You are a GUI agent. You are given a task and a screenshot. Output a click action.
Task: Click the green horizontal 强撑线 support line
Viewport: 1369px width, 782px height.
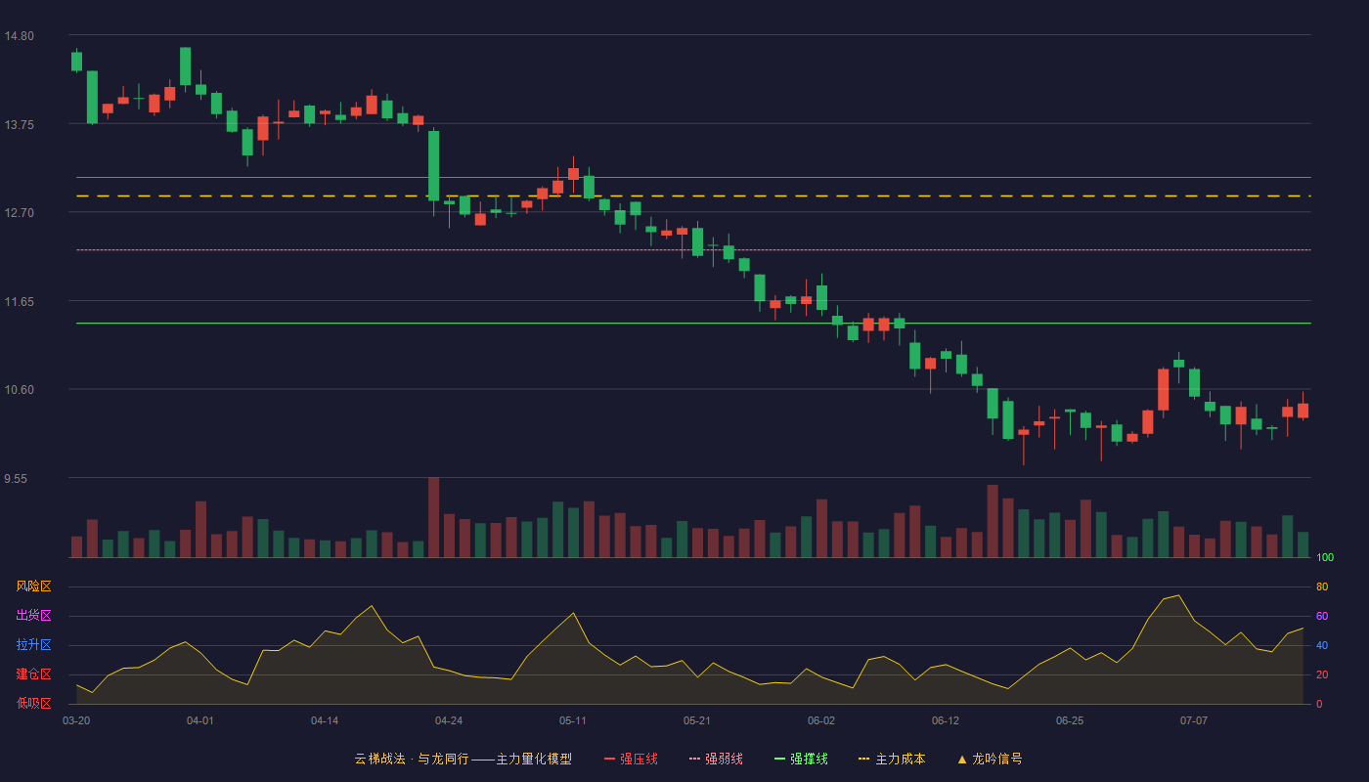click(693, 323)
